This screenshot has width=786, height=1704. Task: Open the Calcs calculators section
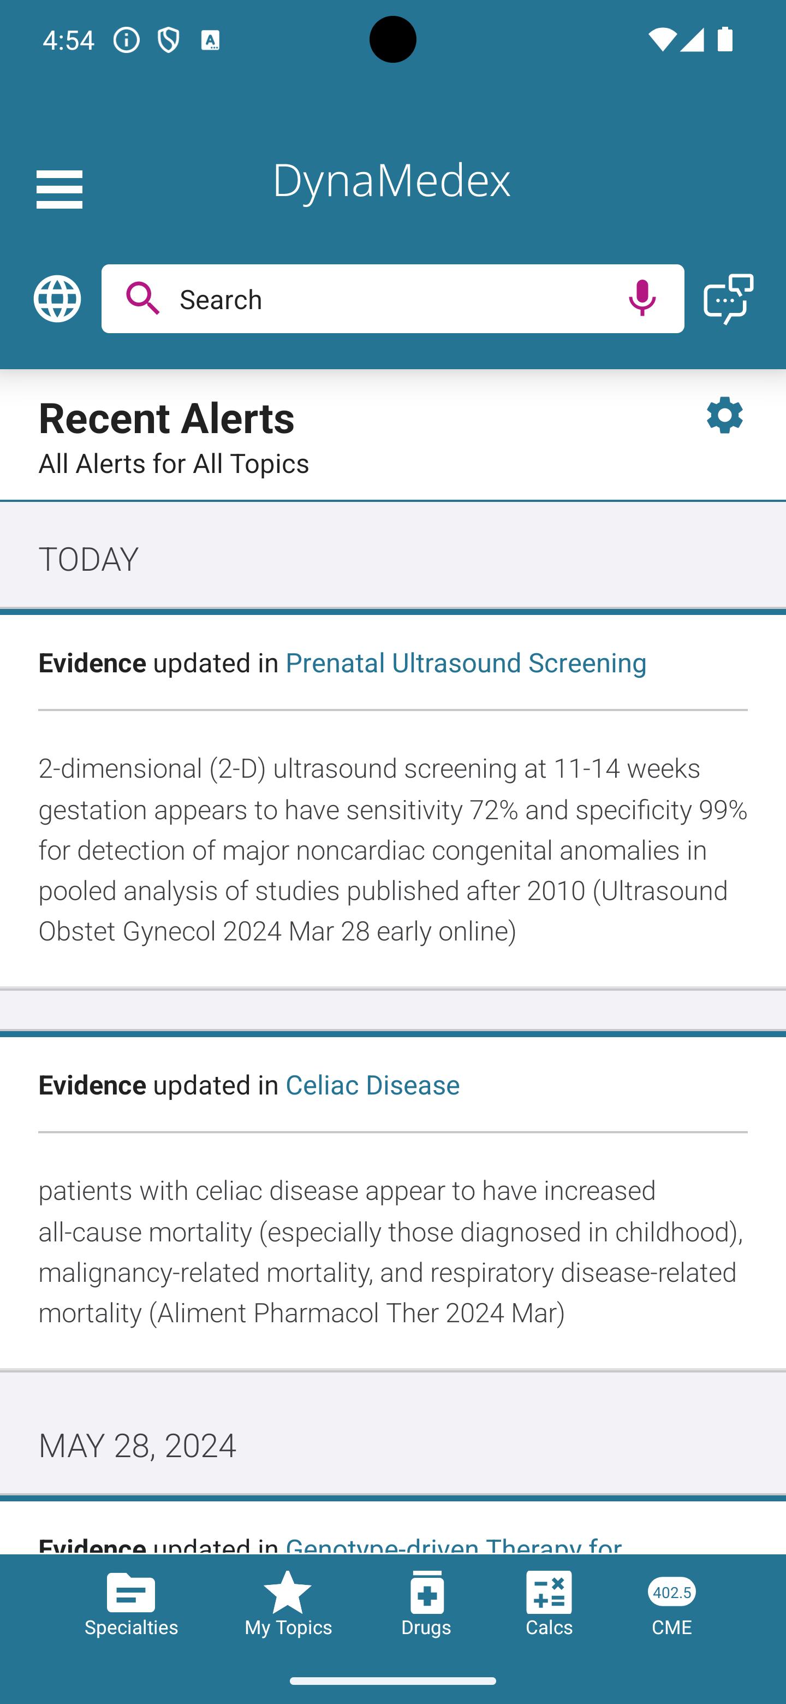[x=549, y=1603]
